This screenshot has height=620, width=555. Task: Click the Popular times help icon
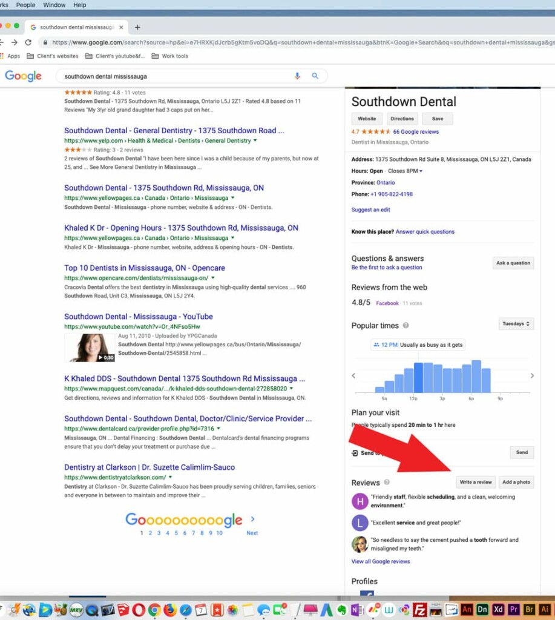pos(406,325)
